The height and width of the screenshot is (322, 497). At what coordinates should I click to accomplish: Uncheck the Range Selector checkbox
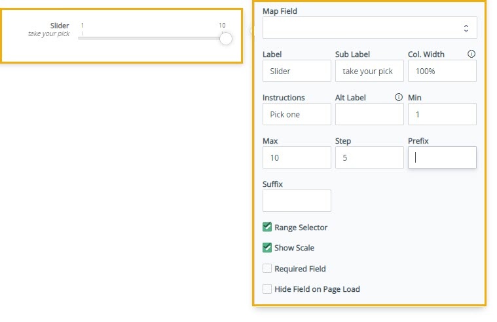(x=267, y=227)
